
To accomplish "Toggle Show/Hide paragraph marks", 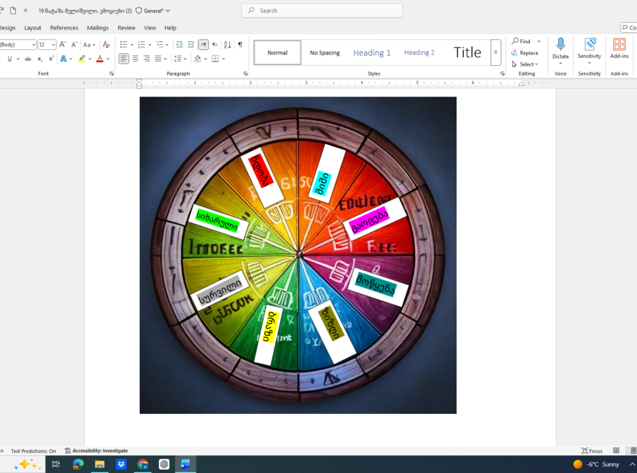I will (x=240, y=45).
